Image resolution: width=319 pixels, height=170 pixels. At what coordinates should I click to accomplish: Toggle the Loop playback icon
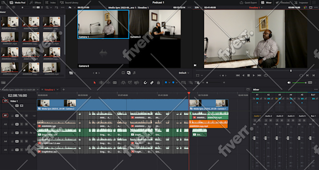click(266, 75)
